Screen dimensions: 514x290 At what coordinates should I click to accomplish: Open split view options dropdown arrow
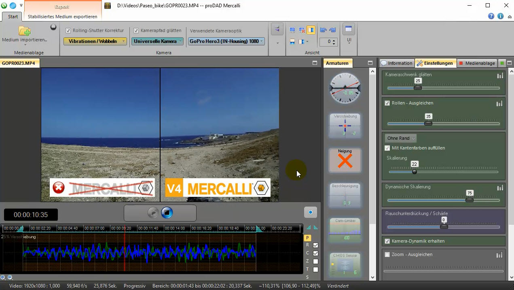coord(307,41)
